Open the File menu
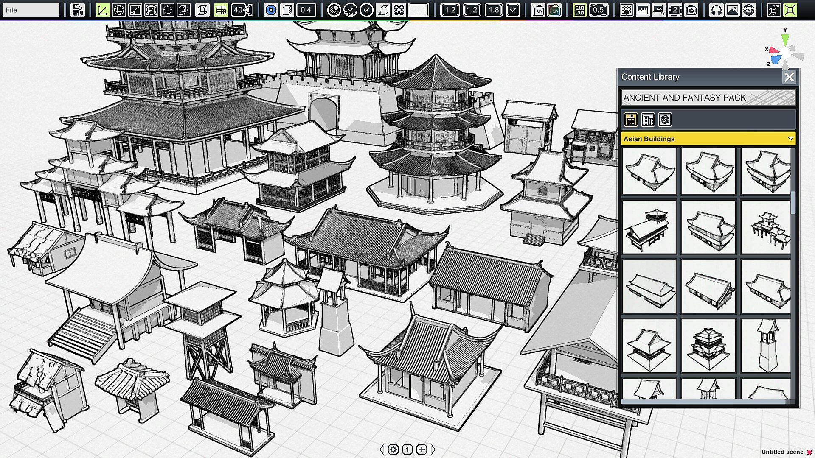Viewport: 815px width, 458px height. (x=31, y=10)
